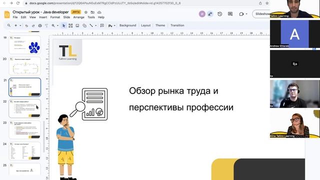This screenshot has height=180, width=320.
Task: Select the Line tool
Action: coord(91,25)
